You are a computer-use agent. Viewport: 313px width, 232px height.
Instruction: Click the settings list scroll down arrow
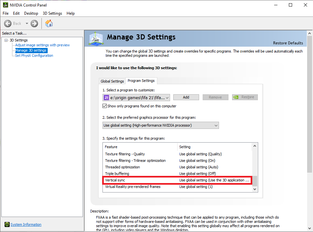[x=255, y=189]
